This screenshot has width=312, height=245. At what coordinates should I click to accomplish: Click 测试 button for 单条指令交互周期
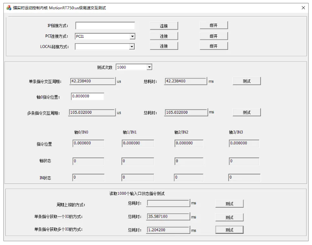246,81
